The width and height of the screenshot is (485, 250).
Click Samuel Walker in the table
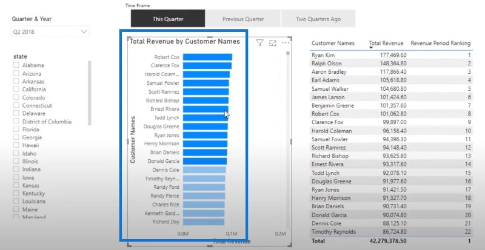point(330,89)
